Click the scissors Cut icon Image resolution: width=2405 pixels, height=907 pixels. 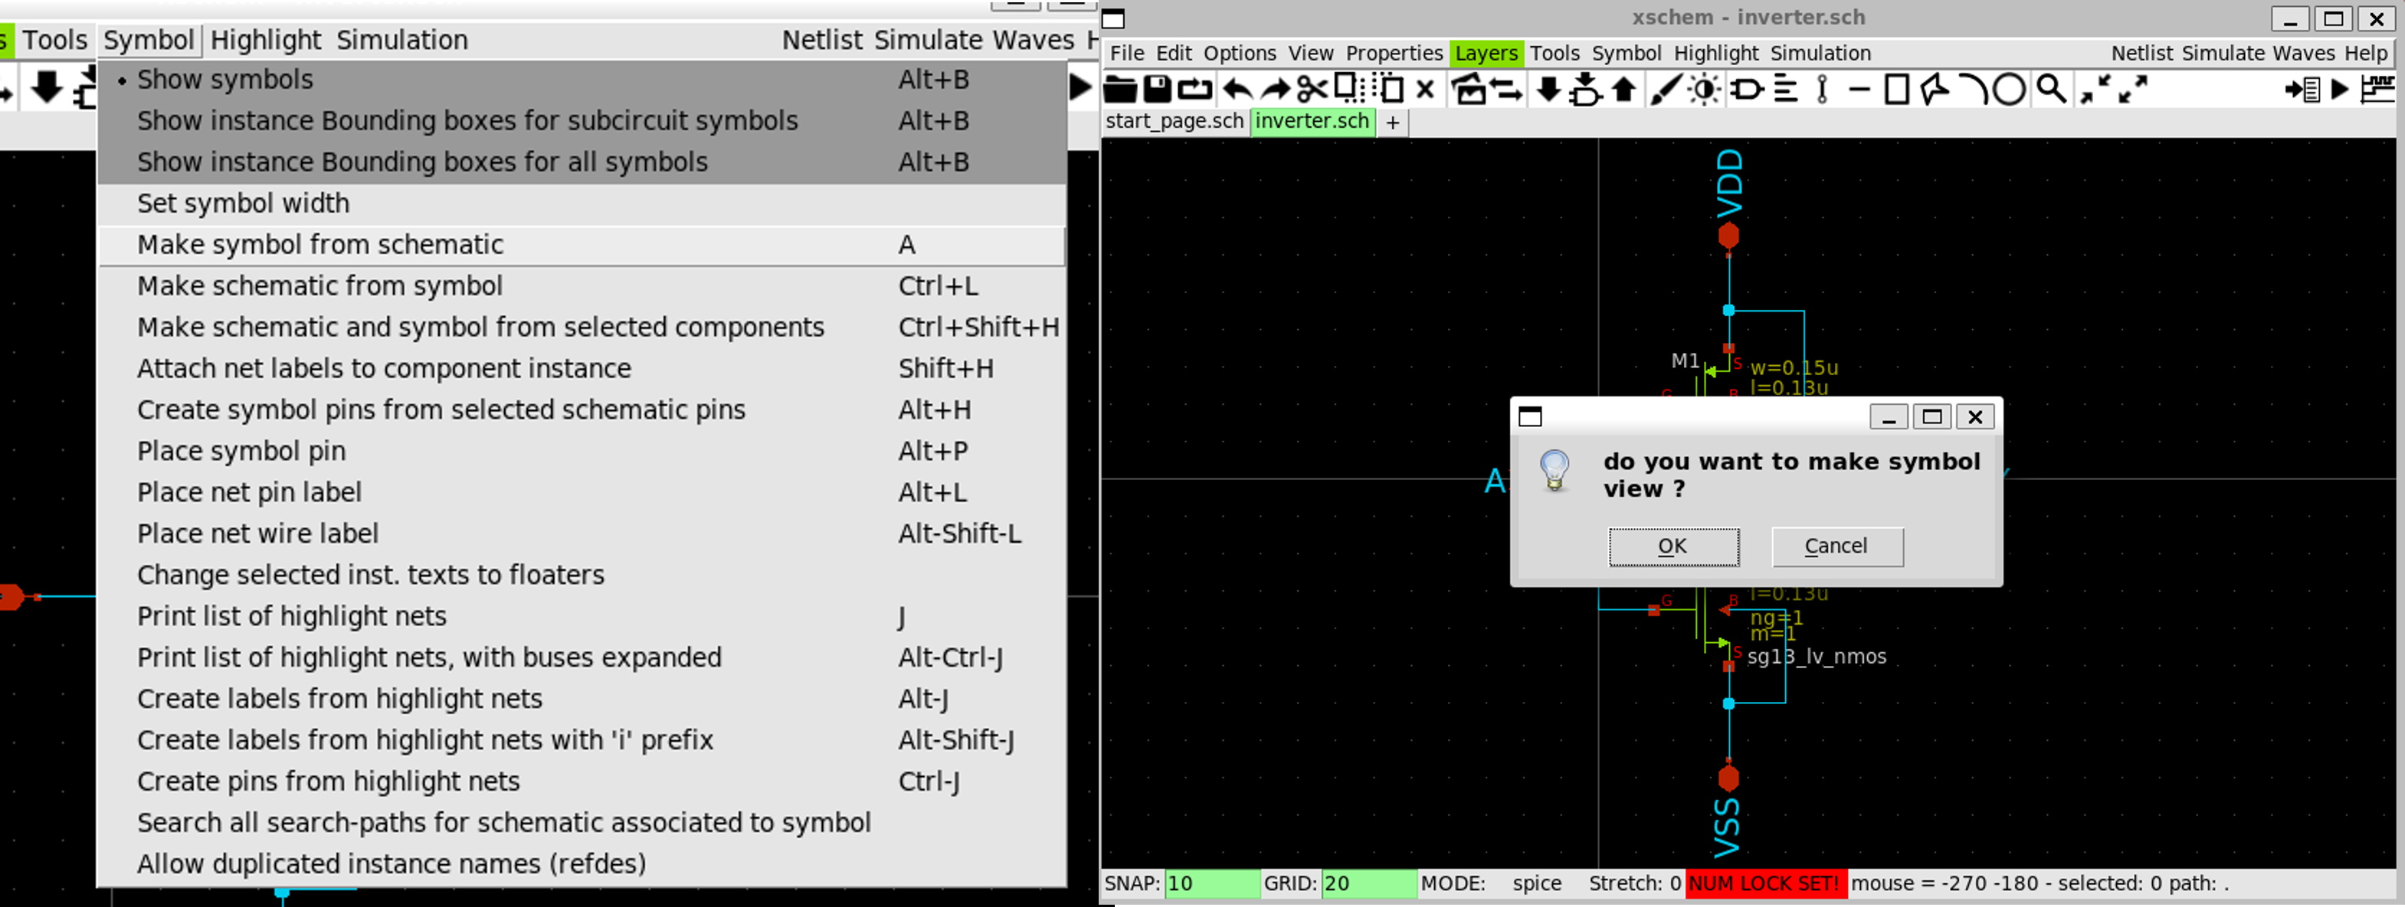click(1312, 90)
